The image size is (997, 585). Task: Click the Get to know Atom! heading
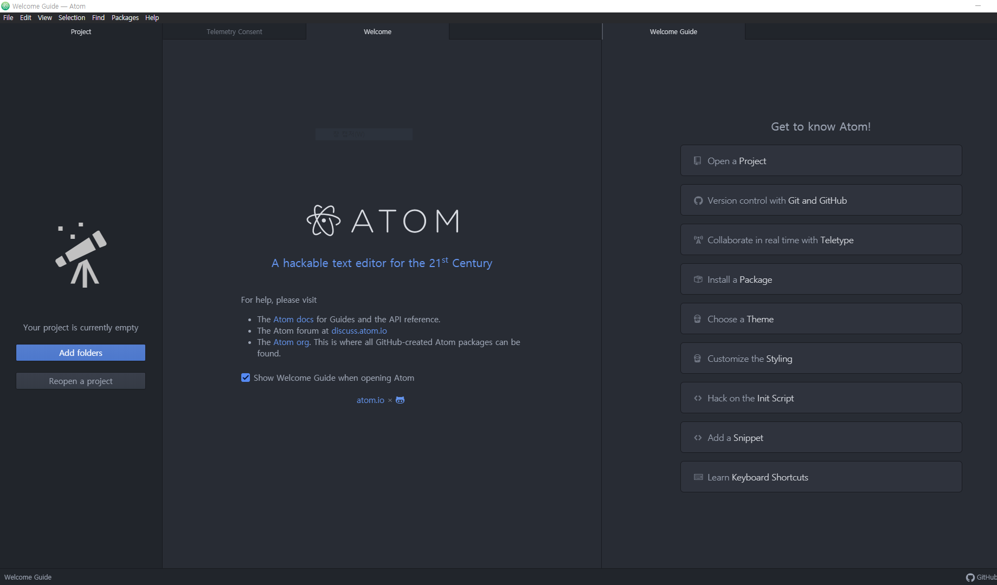point(821,127)
